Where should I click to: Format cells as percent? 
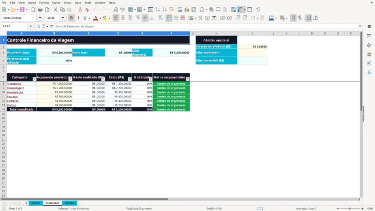200,18
